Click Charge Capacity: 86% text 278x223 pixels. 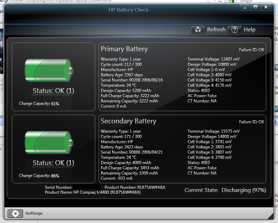click(x=39, y=176)
